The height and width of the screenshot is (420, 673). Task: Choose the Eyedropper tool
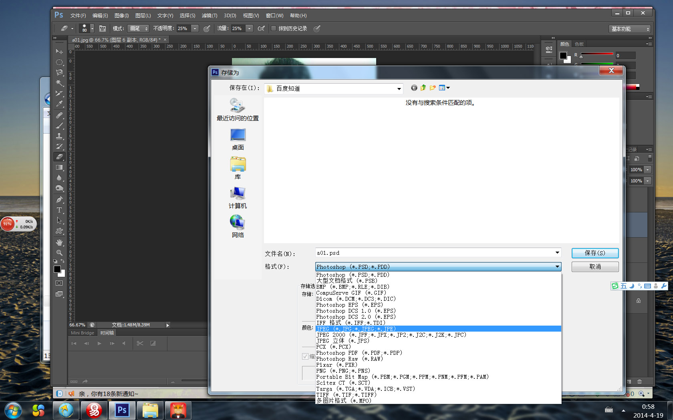coord(59,104)
